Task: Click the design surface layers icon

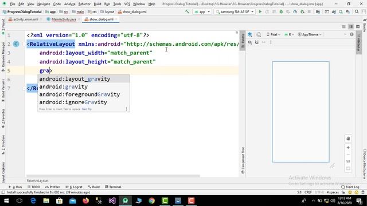Action: point(250,34)
